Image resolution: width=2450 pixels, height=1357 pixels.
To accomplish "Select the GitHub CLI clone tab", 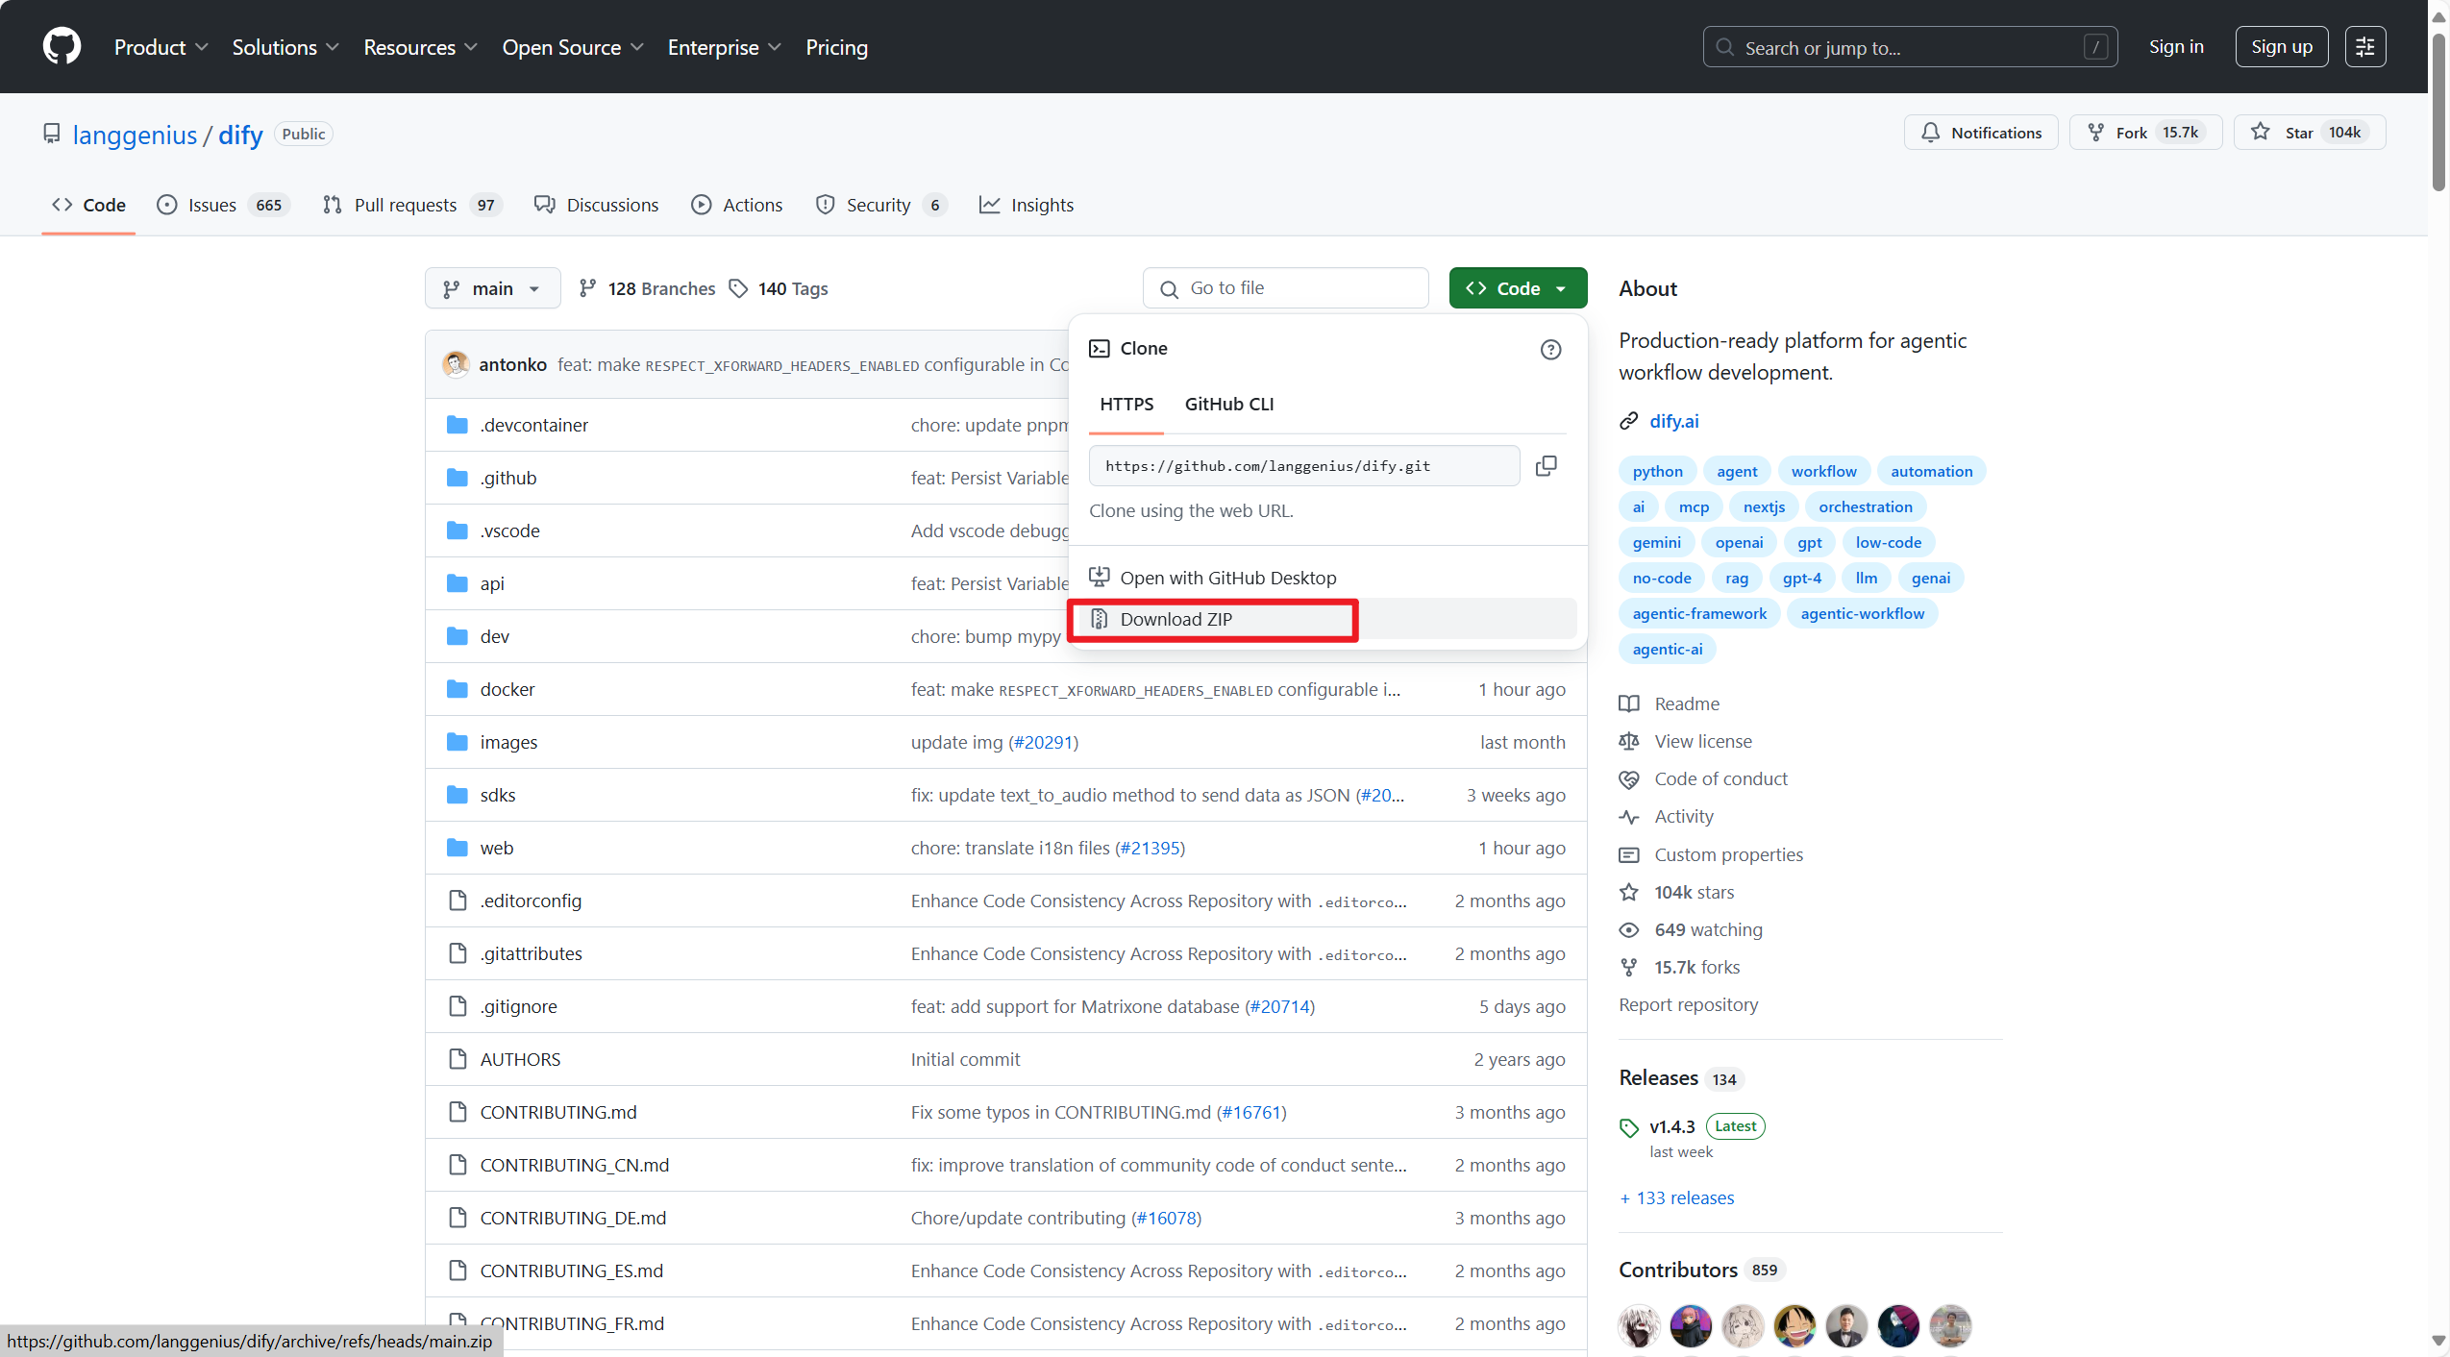I will click(1229, 404).
